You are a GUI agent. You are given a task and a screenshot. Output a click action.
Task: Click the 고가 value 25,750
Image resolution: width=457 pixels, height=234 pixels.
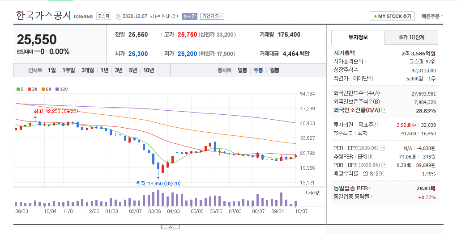pyautogui.click(x=187, y=34)
